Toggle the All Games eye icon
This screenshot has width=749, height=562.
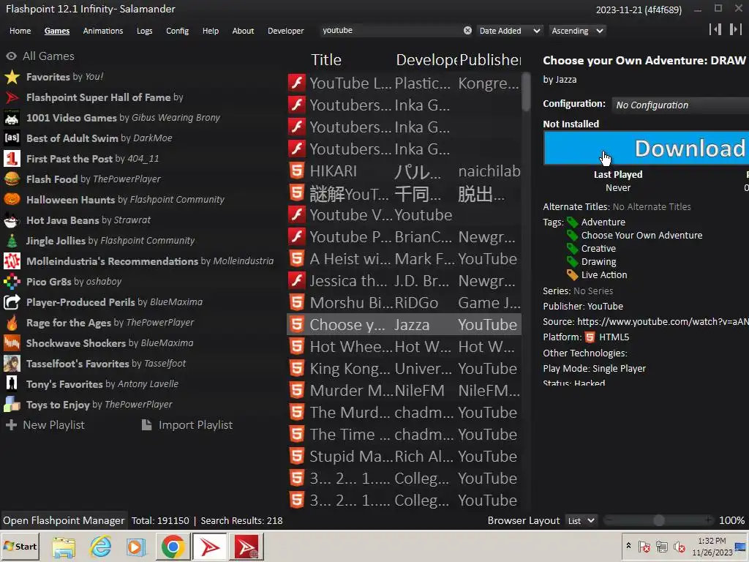12,56
